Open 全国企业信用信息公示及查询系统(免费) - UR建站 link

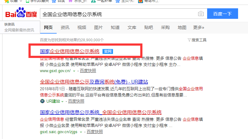(94, 82)
